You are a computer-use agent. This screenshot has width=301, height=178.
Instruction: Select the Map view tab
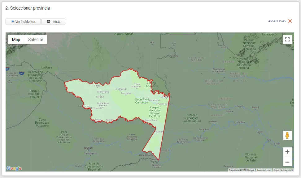click(16, 40)
